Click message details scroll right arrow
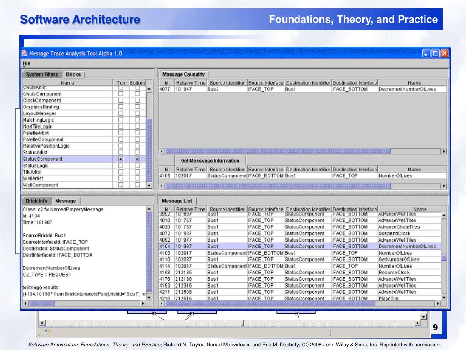This screenshot has height=350, width=466. pyautogui.click(x=143, y=304)
